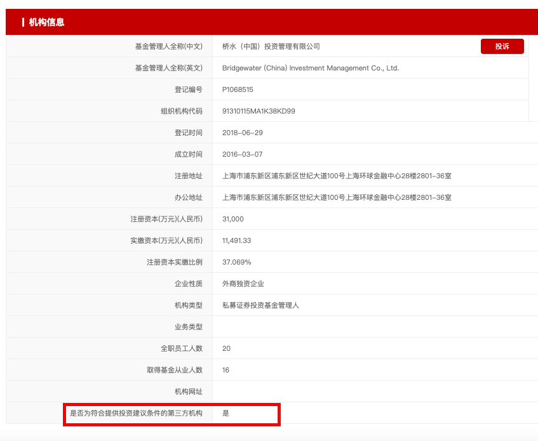Select the 机构信息 section header
The width and height of the screenshot is (538, 441).
[46, 22]
